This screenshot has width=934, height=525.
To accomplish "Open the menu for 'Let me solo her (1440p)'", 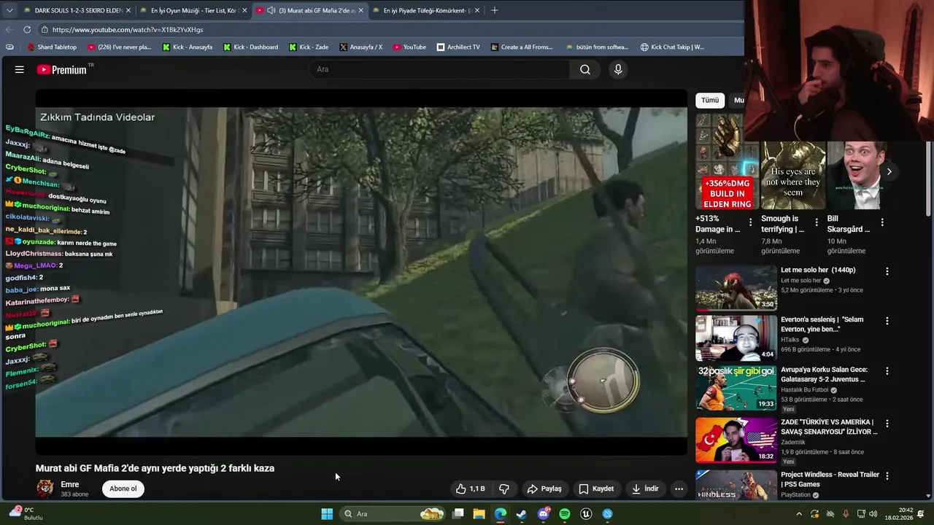I will pyautogui.click(x=887, y=271).
